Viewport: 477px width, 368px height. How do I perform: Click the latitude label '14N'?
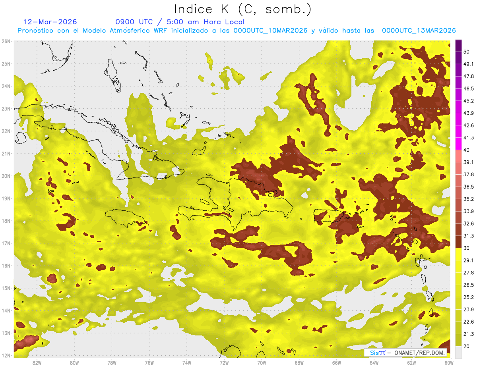(x=6, y=310)
